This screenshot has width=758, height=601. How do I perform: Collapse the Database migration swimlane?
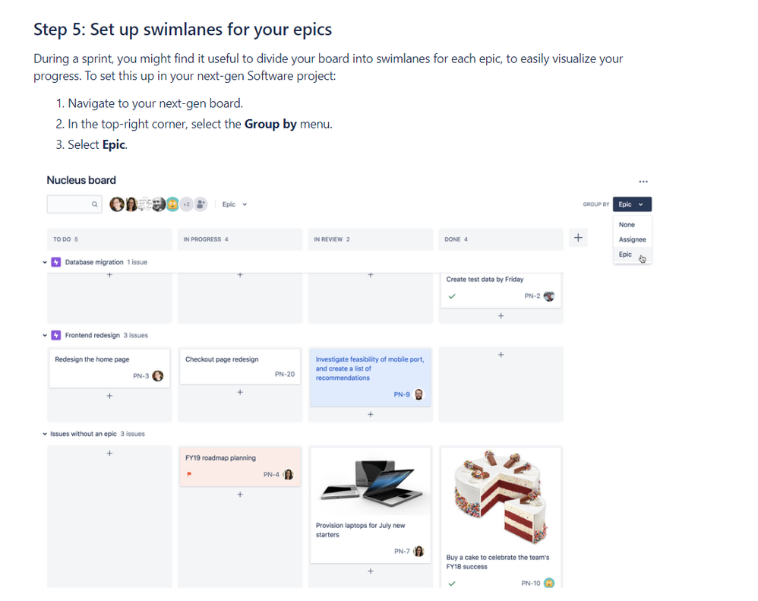[x=45, y=262]
